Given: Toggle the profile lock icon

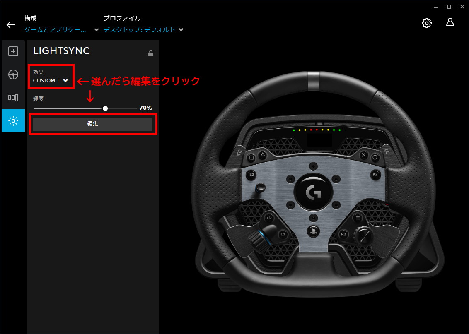Looking at the screenshot, I should (151, 53).
